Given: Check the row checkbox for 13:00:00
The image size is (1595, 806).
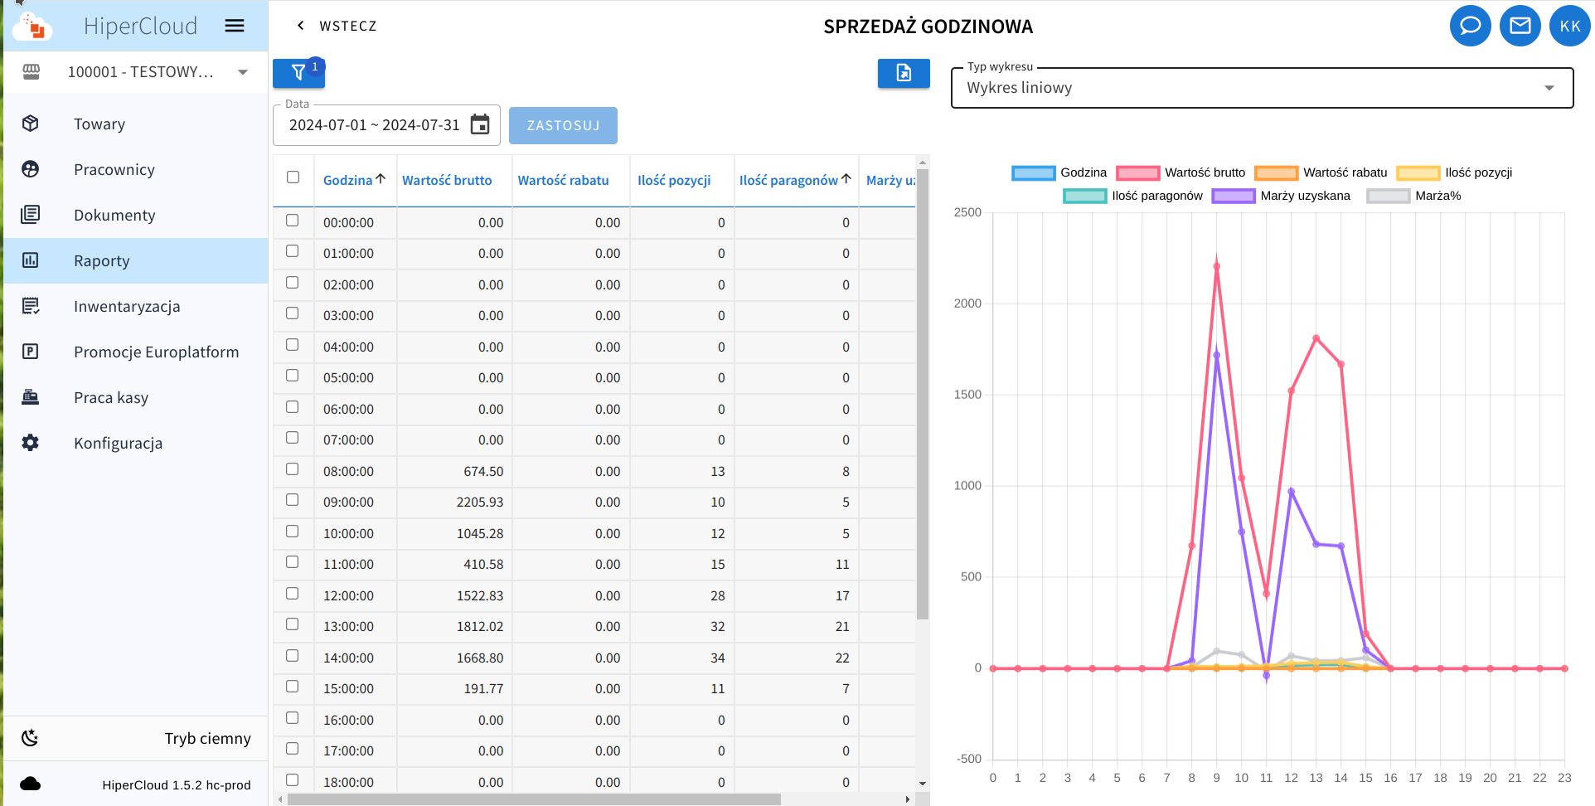Looking at the screenshot, I should tap(293, 624).
